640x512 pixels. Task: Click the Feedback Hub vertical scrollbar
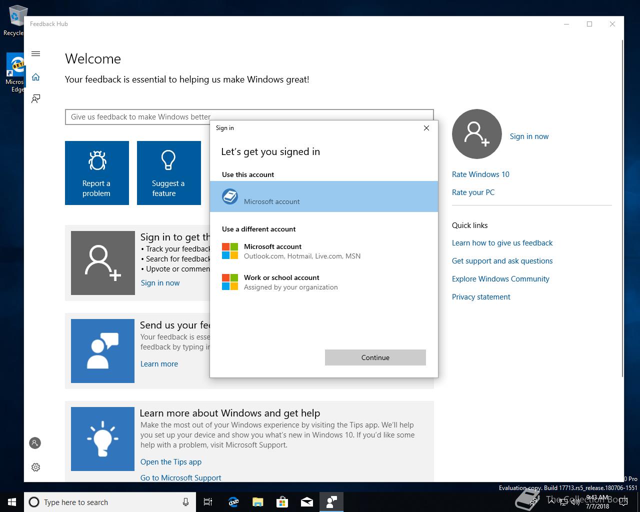point(622,207)
